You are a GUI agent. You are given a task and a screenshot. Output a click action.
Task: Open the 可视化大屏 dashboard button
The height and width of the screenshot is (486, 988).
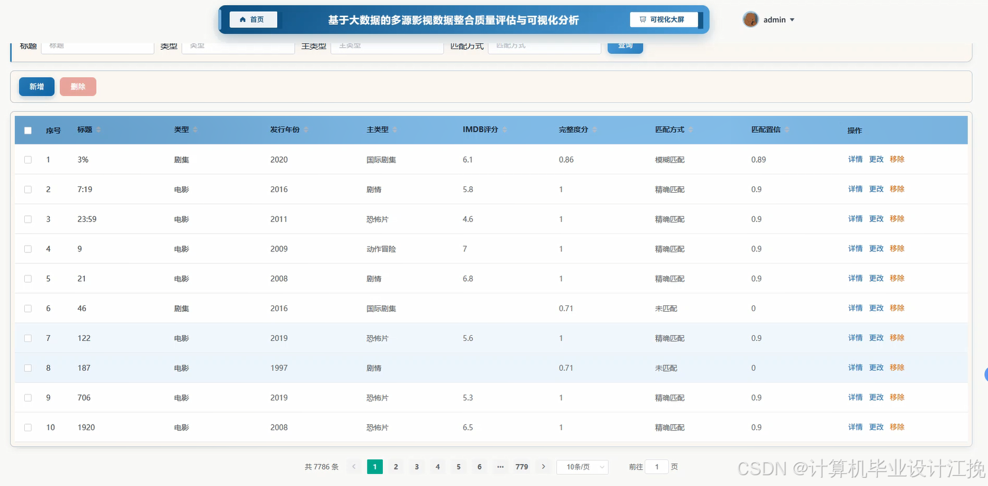[663, 20]
